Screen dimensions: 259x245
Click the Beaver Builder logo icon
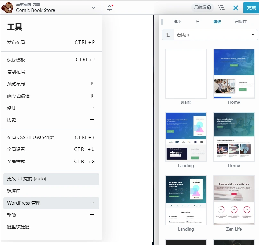7,7
